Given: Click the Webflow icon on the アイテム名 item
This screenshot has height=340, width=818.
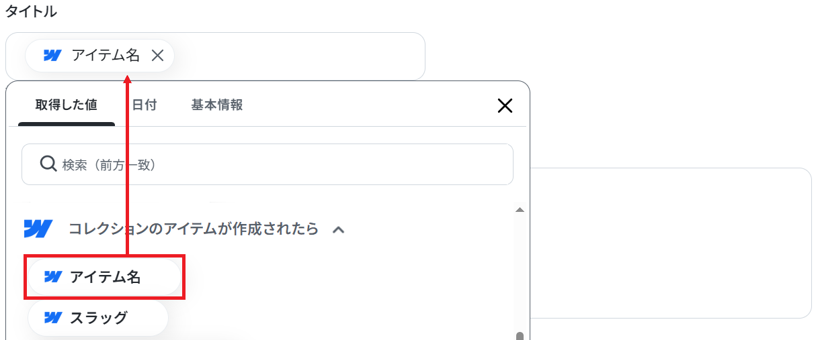Looking at the screenshot, I should point(52,277).
